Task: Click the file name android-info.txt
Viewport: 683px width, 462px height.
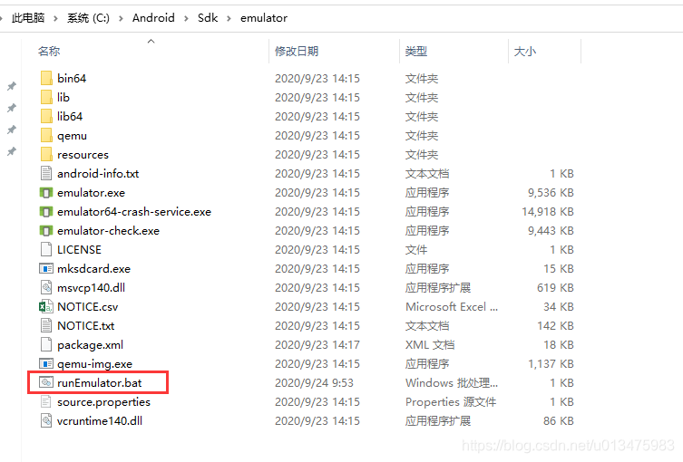Action: click(98, 174)
